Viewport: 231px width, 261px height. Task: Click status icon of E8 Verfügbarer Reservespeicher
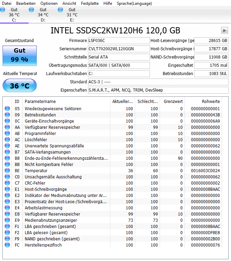click(x=7, y=214)
